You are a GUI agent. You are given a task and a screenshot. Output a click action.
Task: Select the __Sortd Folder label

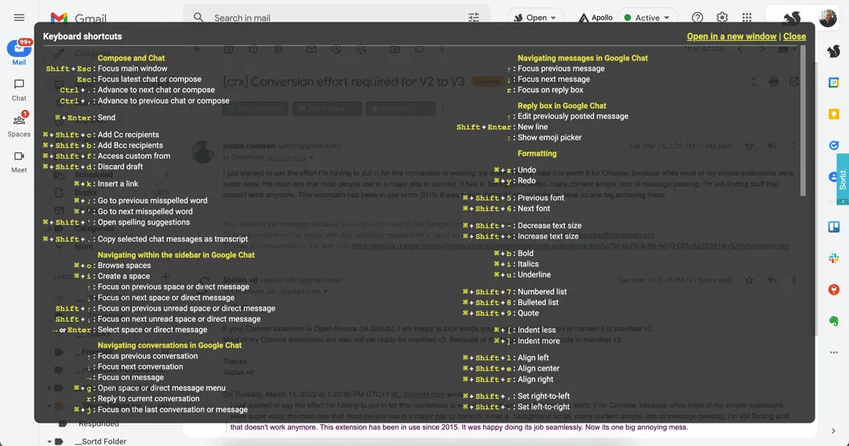click(x=100, y=441)
